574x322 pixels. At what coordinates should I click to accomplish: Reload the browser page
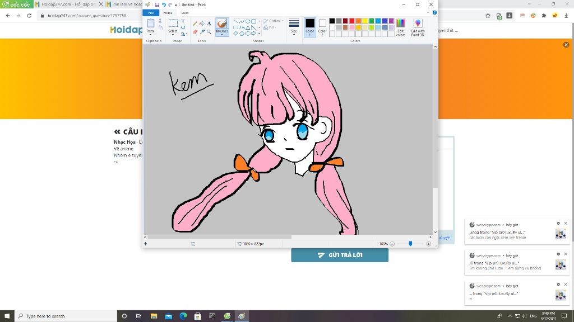[x=29, y=16]
